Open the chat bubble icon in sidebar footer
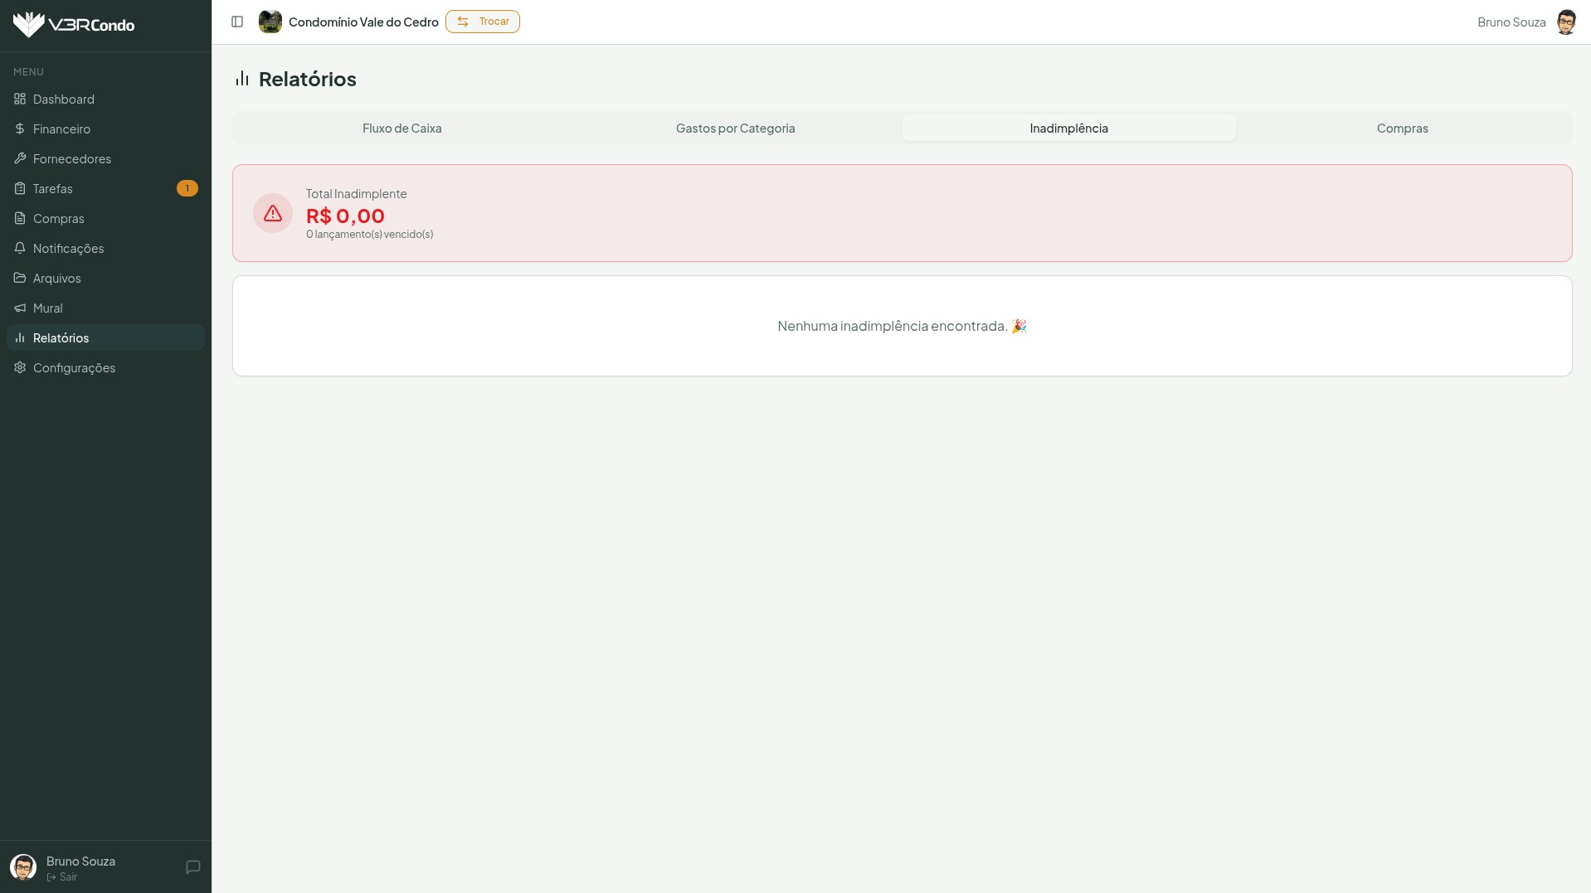Image resolution: width=1591 pixels, height=893 pixels. (193, 867)
